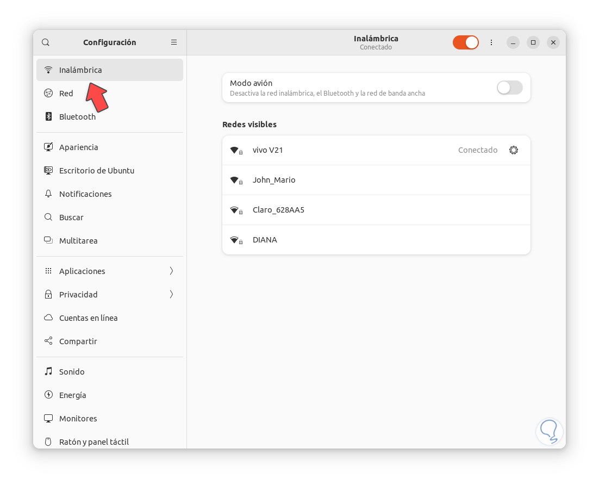Expand the Privacidad submenu chevron
599x485 pixels.
point(171,294)
